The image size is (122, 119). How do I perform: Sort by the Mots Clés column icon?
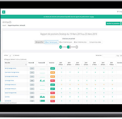click(x=26, y=65)
